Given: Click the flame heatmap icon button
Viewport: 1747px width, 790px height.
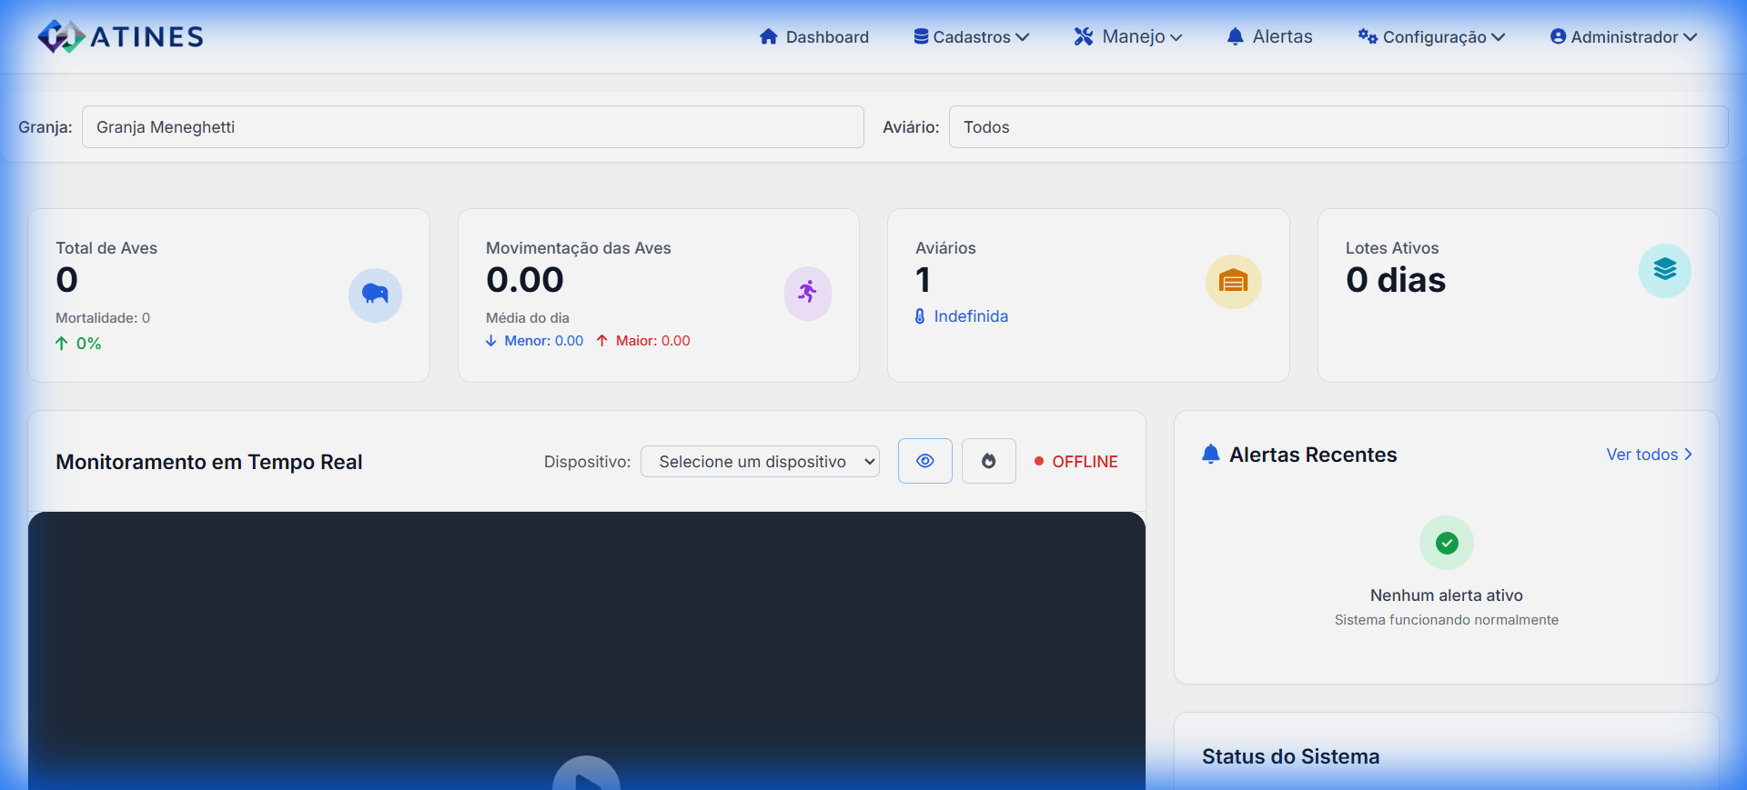Looking at the screenshot, I should 988,461.
